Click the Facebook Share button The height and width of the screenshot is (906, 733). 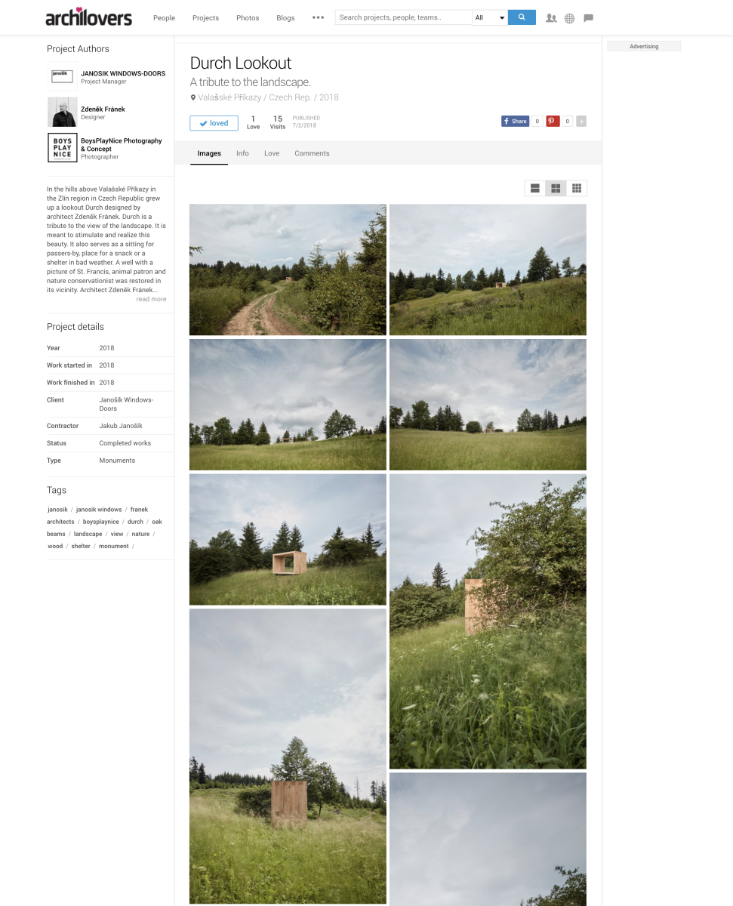515,121
